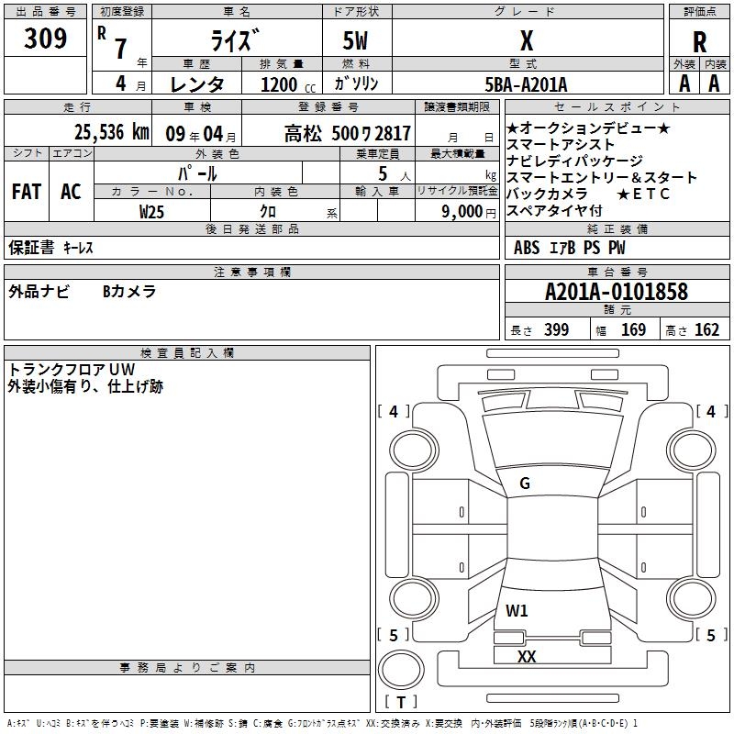This screenshot has height=734, width=734.
Task: Click seating capacity 5 人
Action: point(395,174)
